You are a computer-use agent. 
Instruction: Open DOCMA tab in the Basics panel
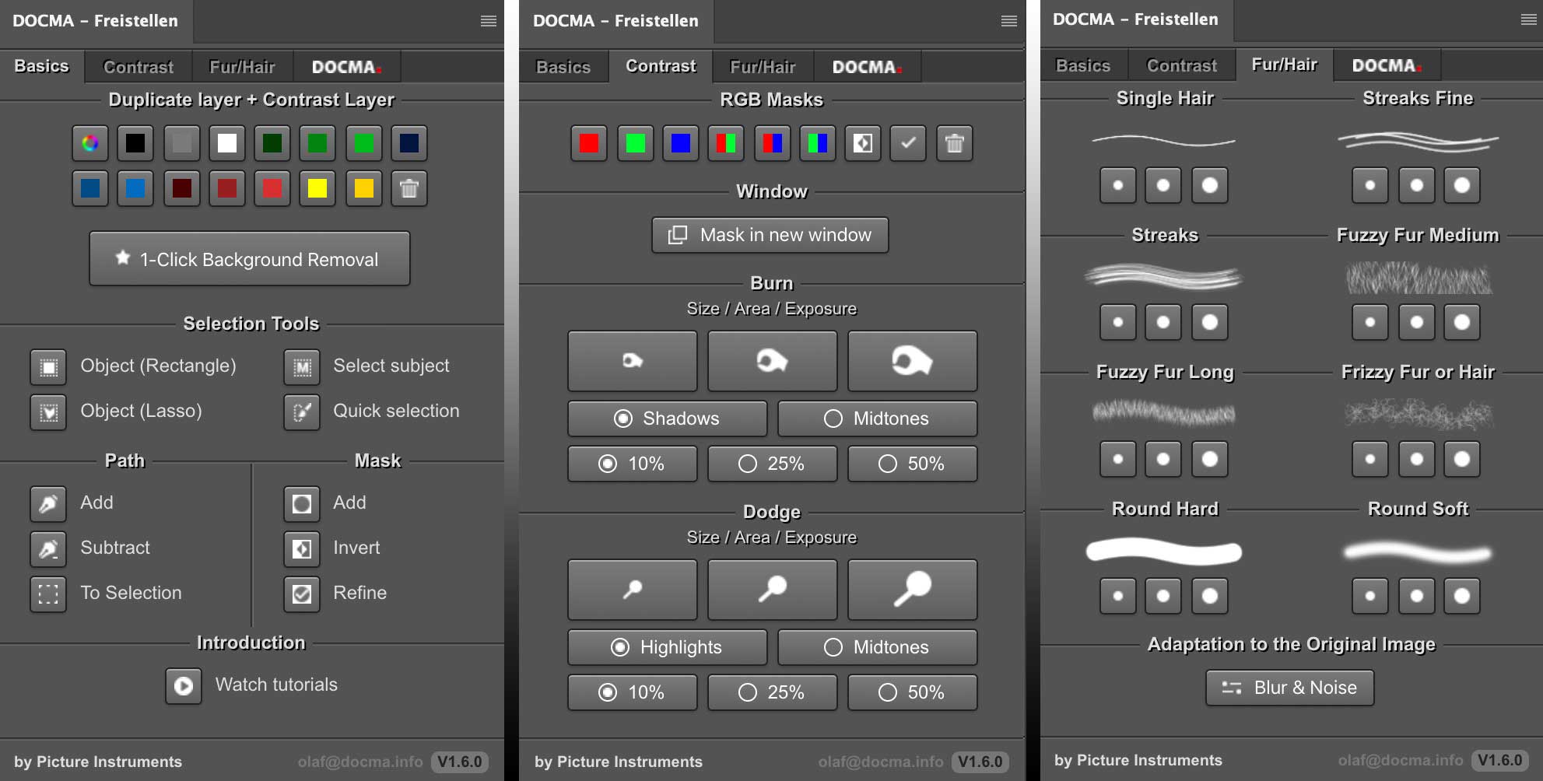[x=347, y=67]
